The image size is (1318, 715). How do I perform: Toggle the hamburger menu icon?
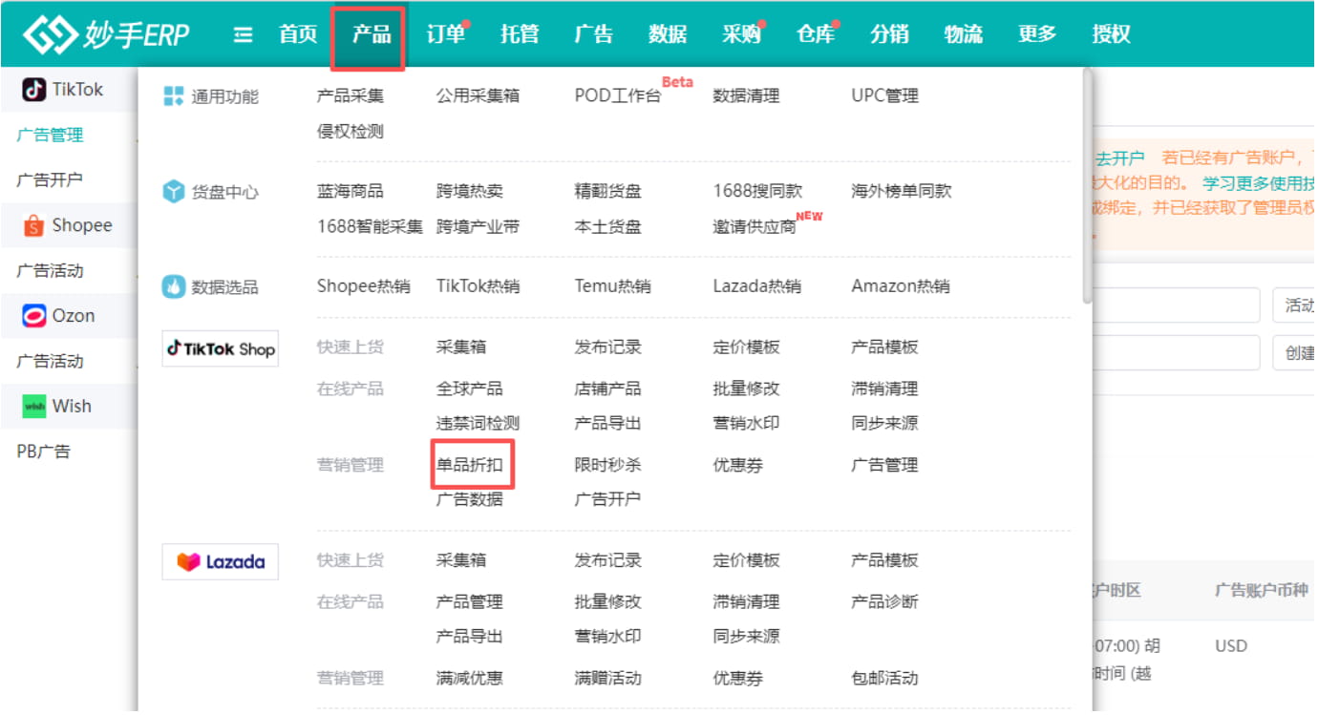[x=244, y=35]
